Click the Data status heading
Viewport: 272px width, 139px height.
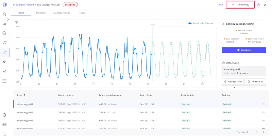[x=233, y=63]
